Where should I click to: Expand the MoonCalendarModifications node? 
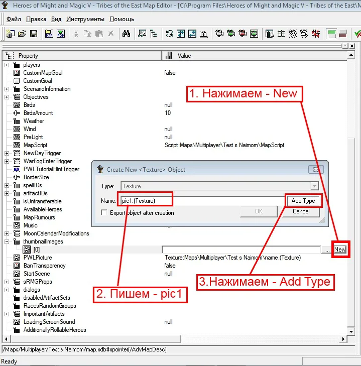point(7,233)
